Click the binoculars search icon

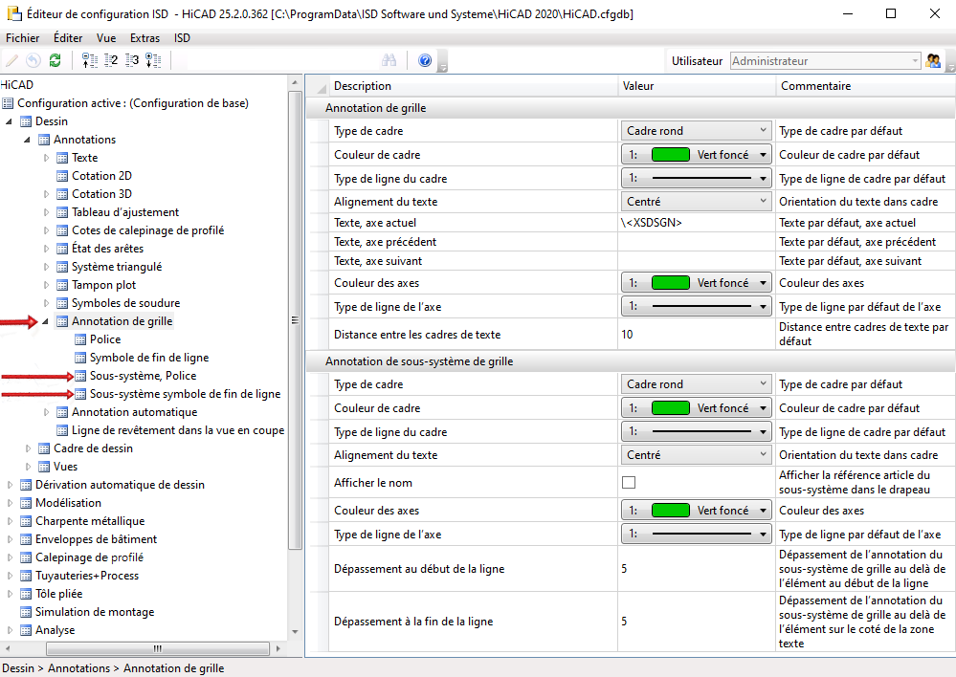tap(389, 60)
